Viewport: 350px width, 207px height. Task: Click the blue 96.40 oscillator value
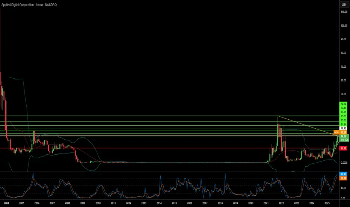click(x=343, y=174)
